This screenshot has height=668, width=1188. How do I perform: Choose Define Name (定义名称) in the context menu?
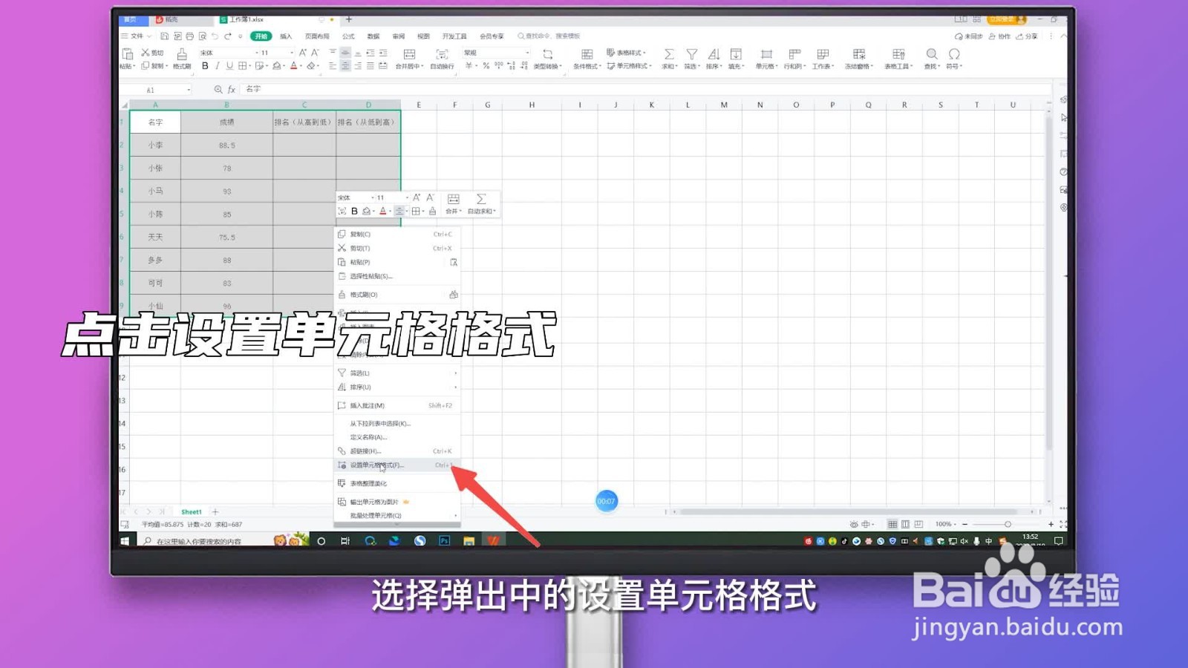(397, 437)
